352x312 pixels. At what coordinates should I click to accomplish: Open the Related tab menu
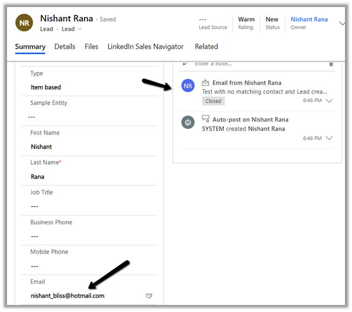click(x=206, y=47)
